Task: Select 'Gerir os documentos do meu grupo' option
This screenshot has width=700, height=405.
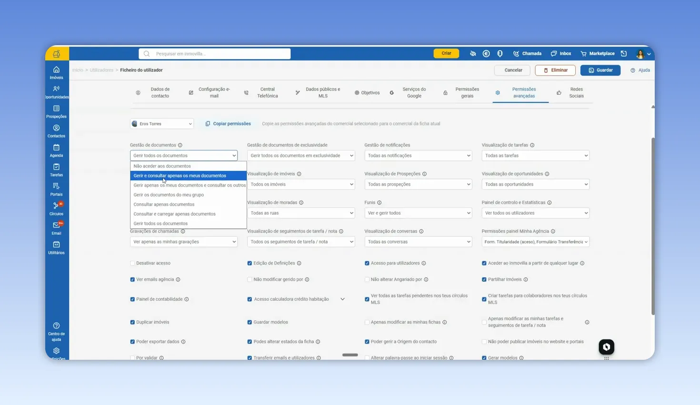Action: (189, 195)
